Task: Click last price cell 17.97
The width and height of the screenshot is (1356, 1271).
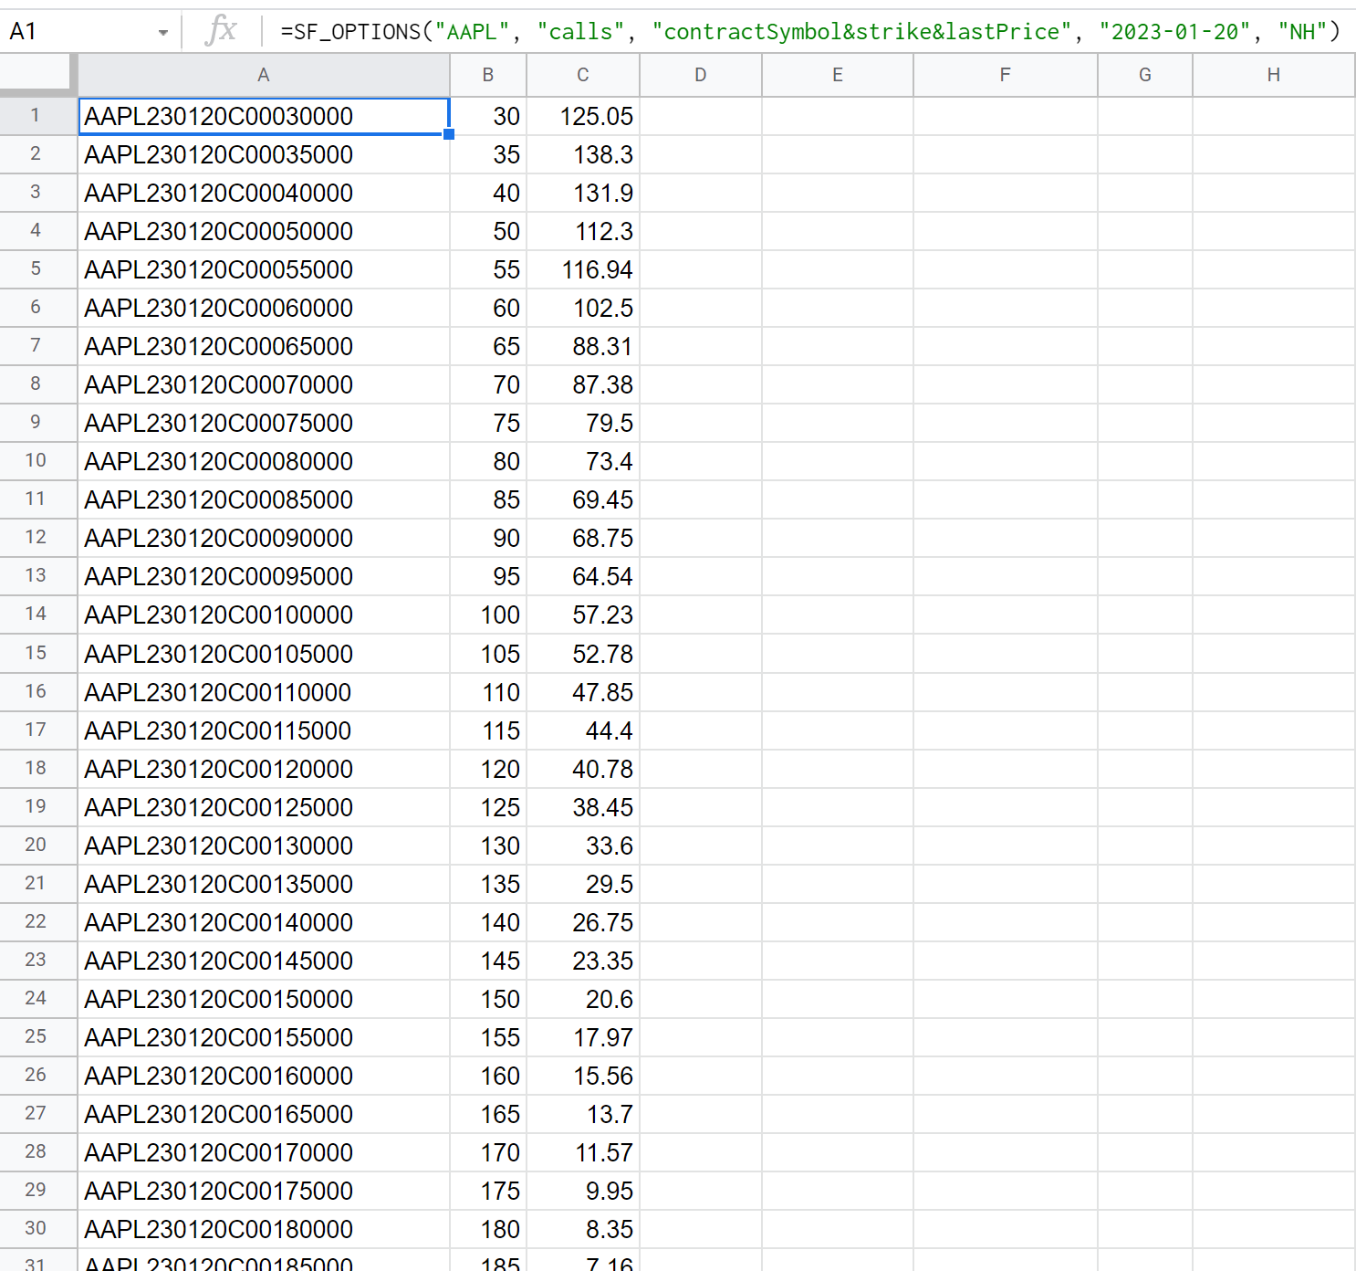Action: [583, 1037]
